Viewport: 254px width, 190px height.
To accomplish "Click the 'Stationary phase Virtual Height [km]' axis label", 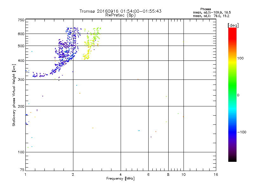I will (x=14, y=95).
